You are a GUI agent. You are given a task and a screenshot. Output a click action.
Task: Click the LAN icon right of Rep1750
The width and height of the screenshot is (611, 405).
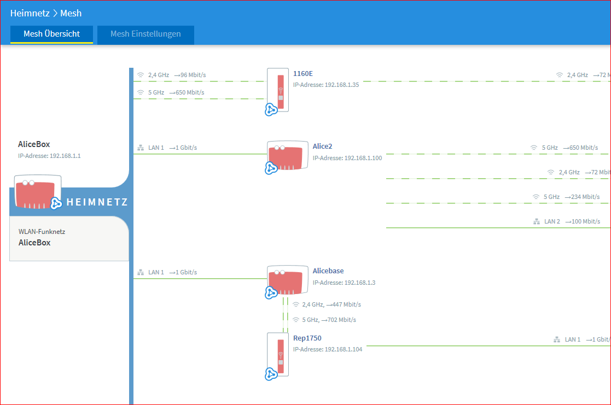point(557,339)
